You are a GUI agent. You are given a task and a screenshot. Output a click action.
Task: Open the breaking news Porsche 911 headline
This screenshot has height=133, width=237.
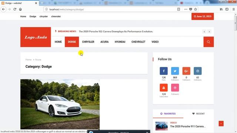116,31
